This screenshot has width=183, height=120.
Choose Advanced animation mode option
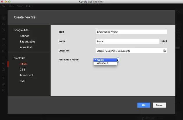105,63
